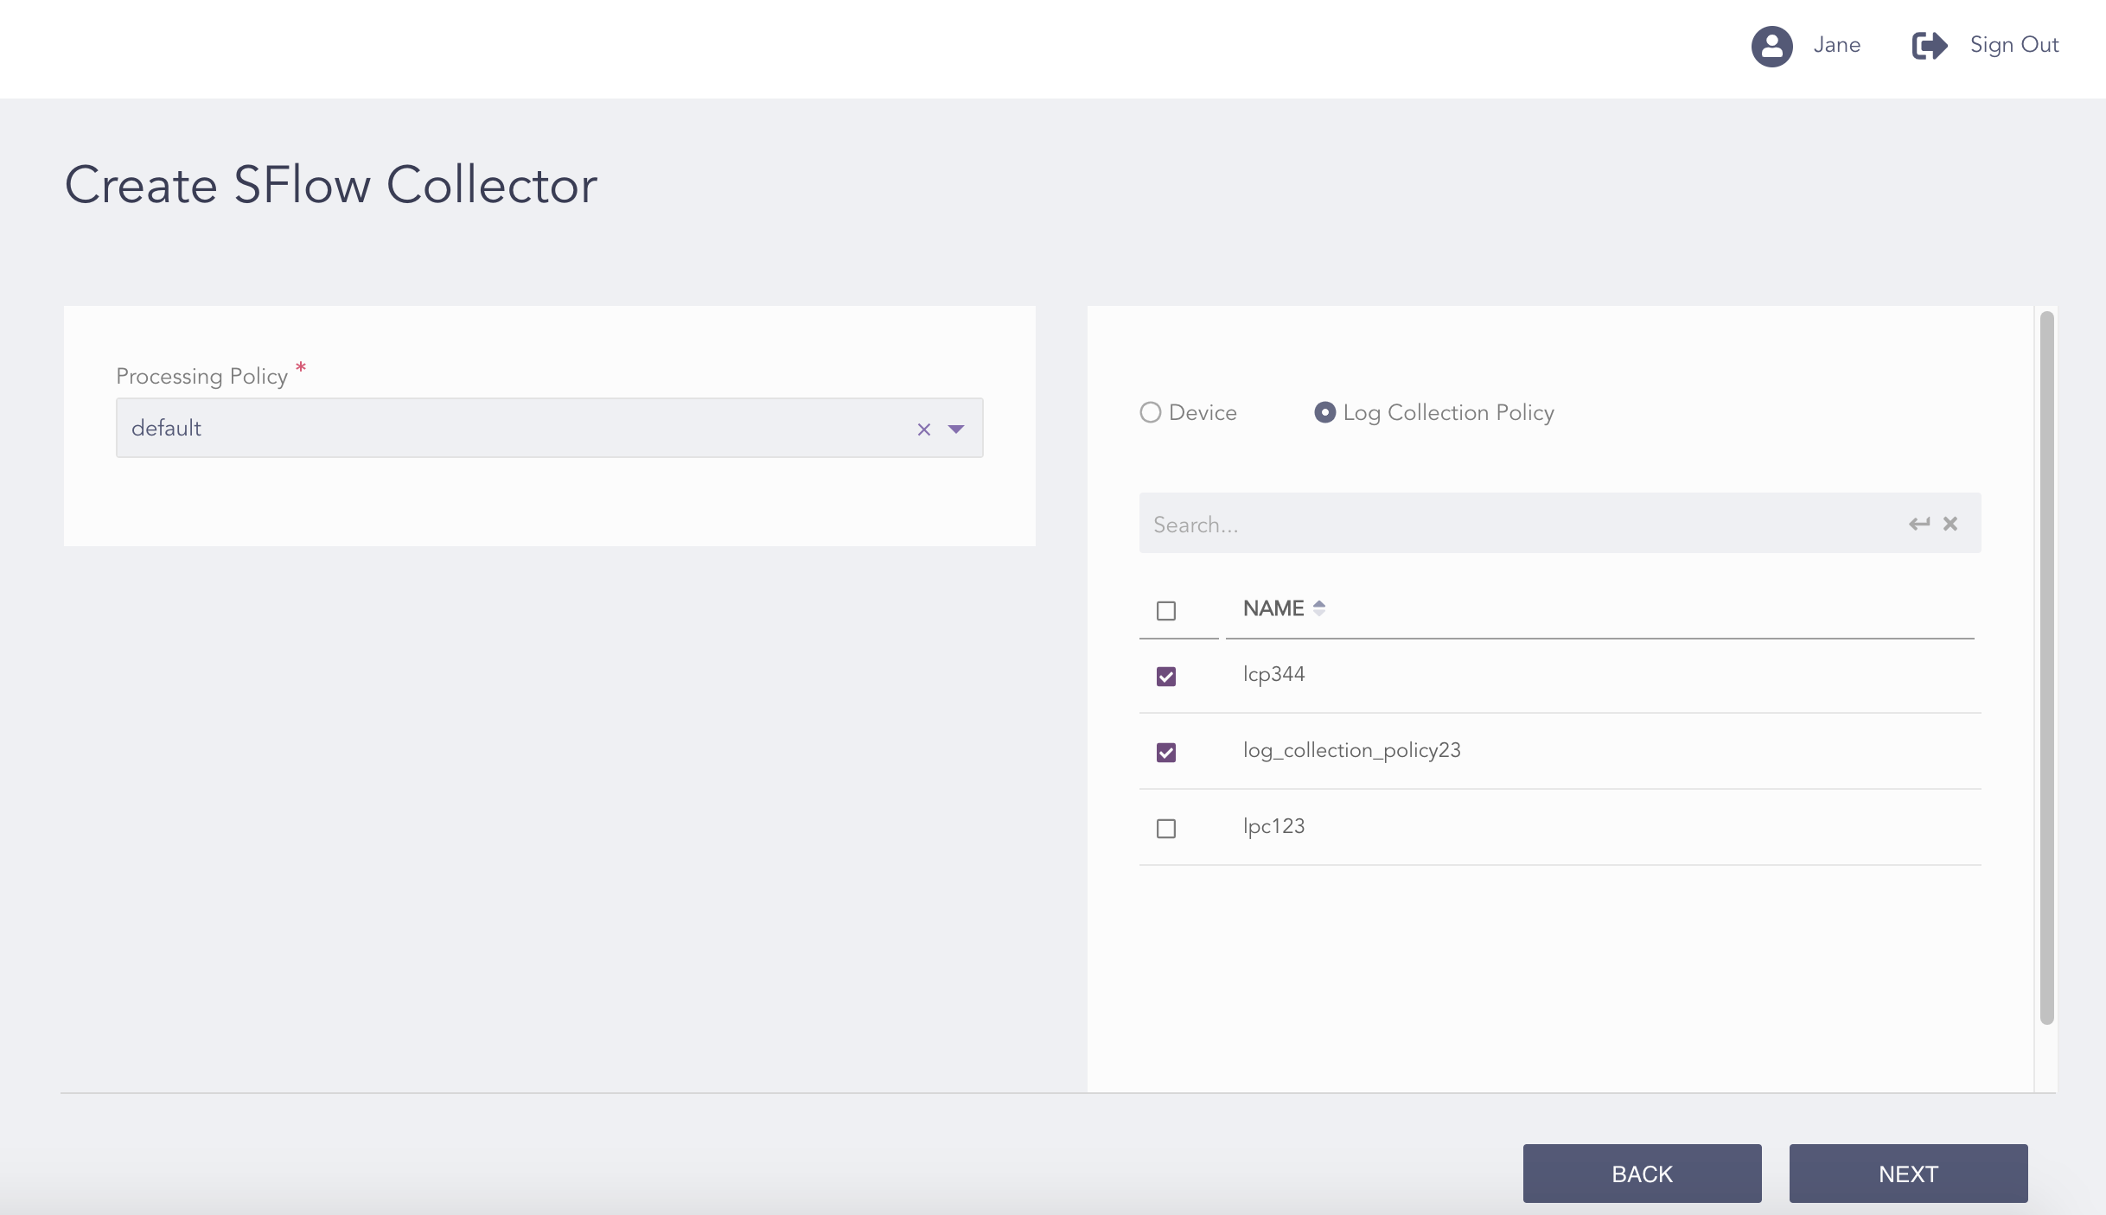Click the enter arrow in the search bar
Image resolution: width=2106 pixels, height=1215 pixels.
tap(1920, 524)
